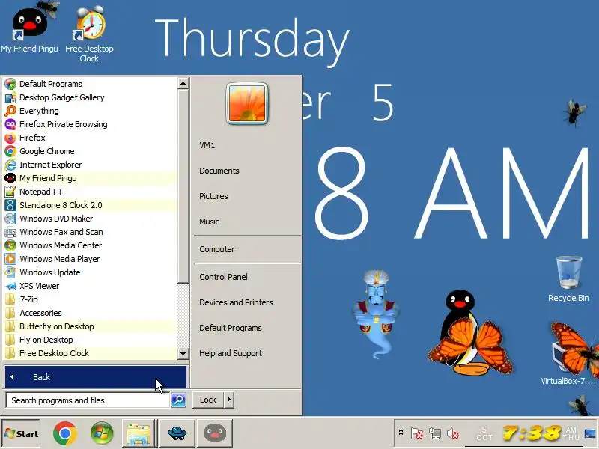Open VM1 user folder link
This screenshot has width=599, height=449.
pyautogui.click(x=207, y=145)
